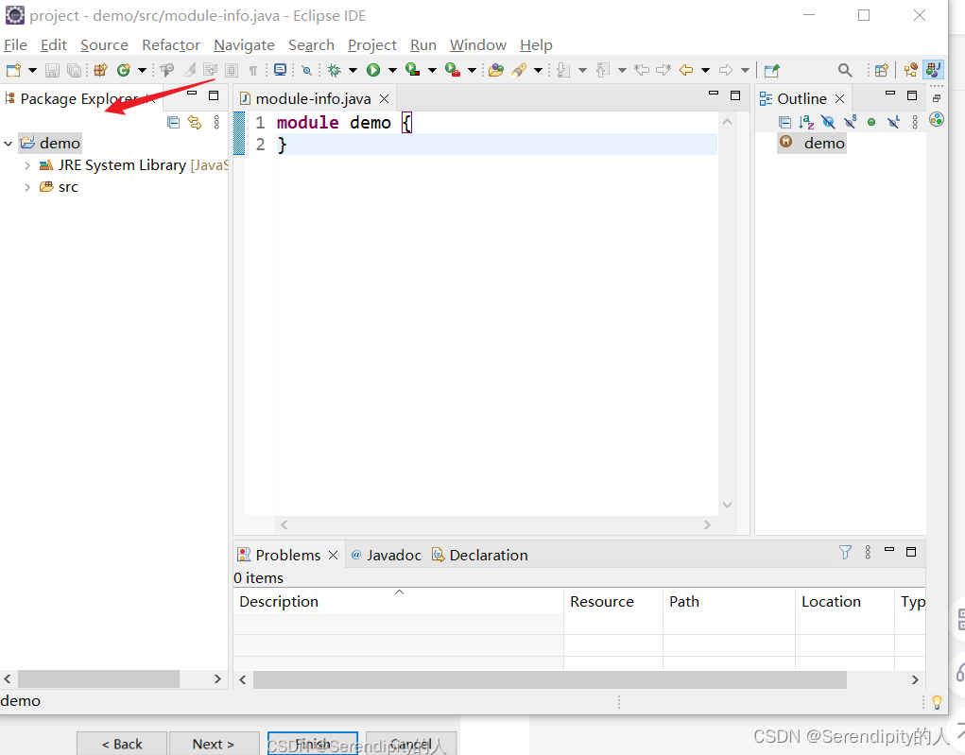
Task: Toggle Hide Non-Public Members in Outline
Action: [x=871, y=123]
